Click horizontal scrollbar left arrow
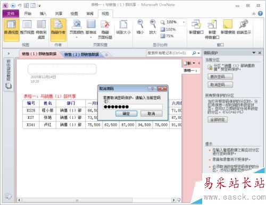Viewport: 266px width, 205px height. (19, 200)
